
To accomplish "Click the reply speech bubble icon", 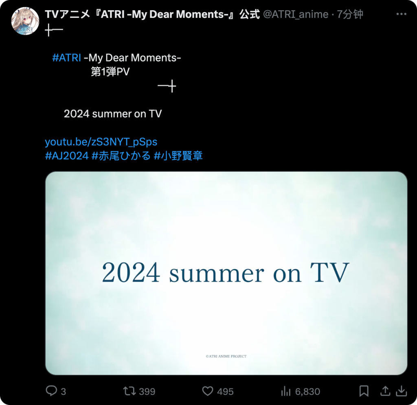I will pos(51,391).
